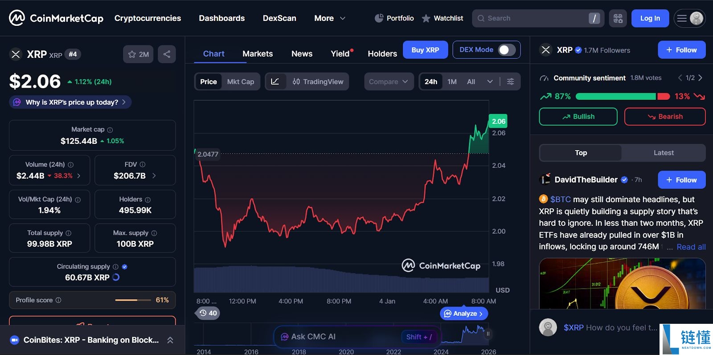
Task: Click the Profile score info icon
Action: coord(58,300)
